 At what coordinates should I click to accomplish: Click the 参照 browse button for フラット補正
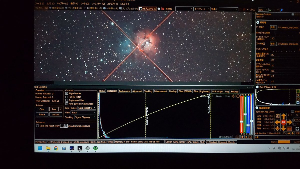coord(273,44)
